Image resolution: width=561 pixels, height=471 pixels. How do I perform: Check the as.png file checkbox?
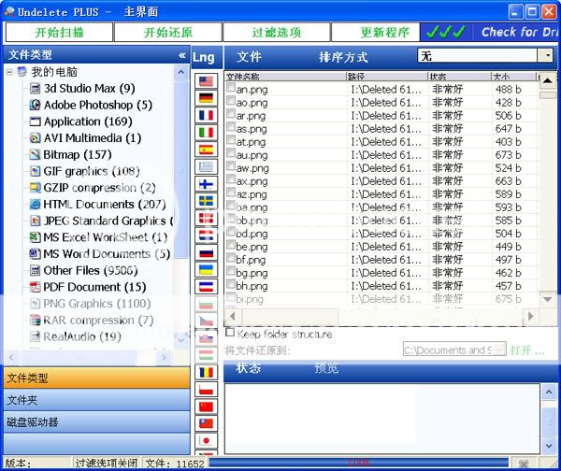point(231,126)
